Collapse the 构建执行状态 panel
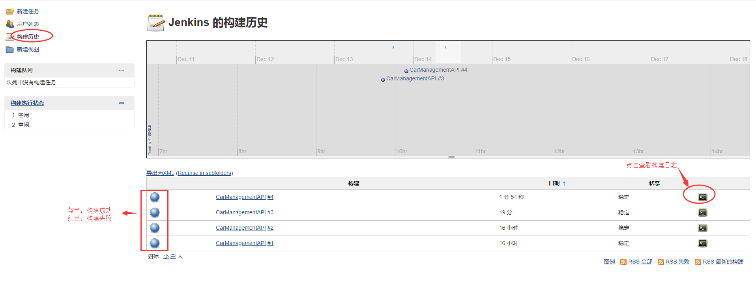The width and height of the screenshot is (756, 286). point(122,103)
